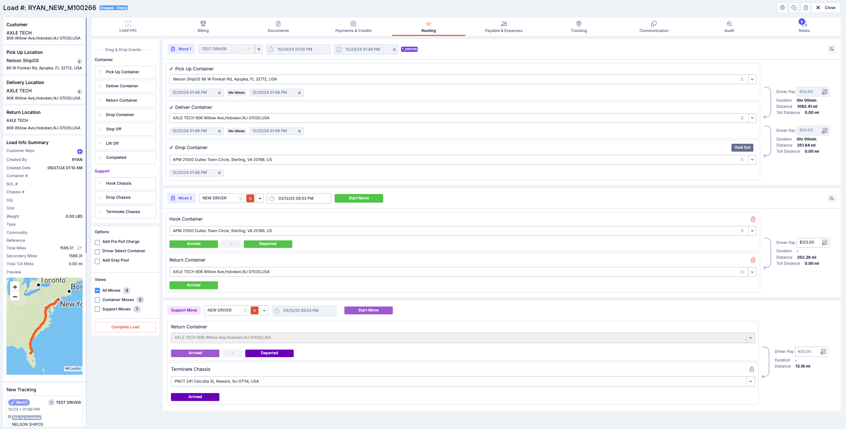
Task: Click the print icon in top bar
Action: coord(782,8)
